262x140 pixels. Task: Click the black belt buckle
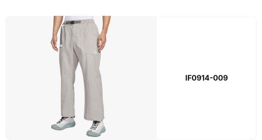72,22
